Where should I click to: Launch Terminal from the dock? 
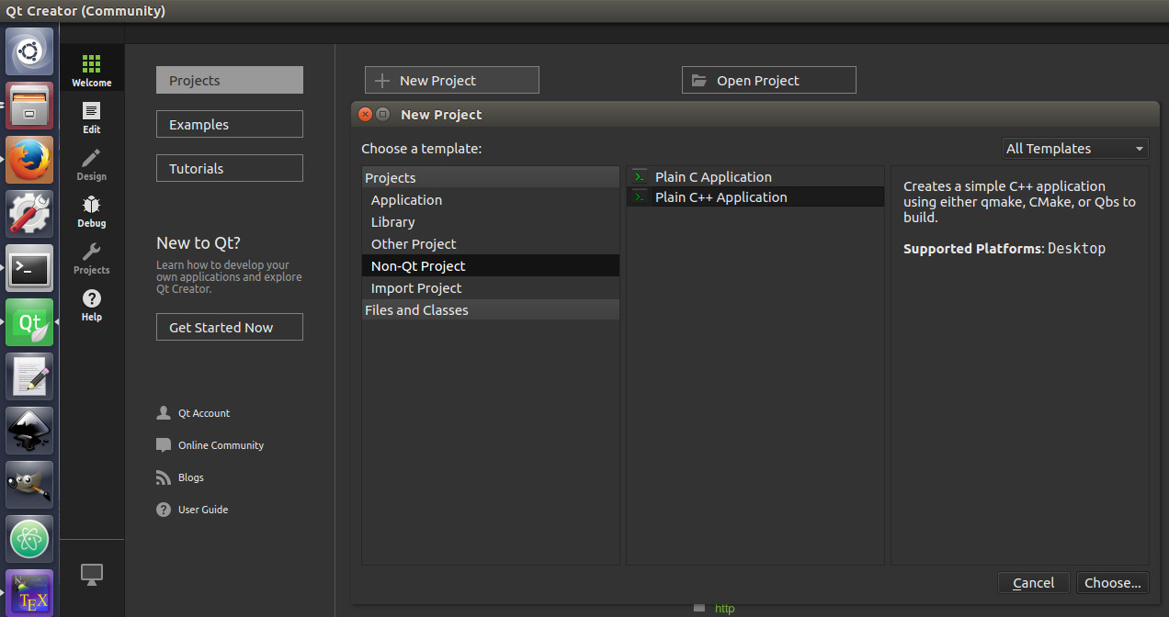click(x=29, y=268)
